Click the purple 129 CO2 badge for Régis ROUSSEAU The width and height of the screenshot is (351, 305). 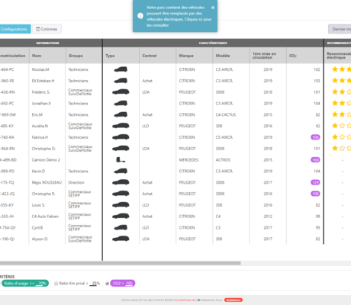tap(315, 182)
